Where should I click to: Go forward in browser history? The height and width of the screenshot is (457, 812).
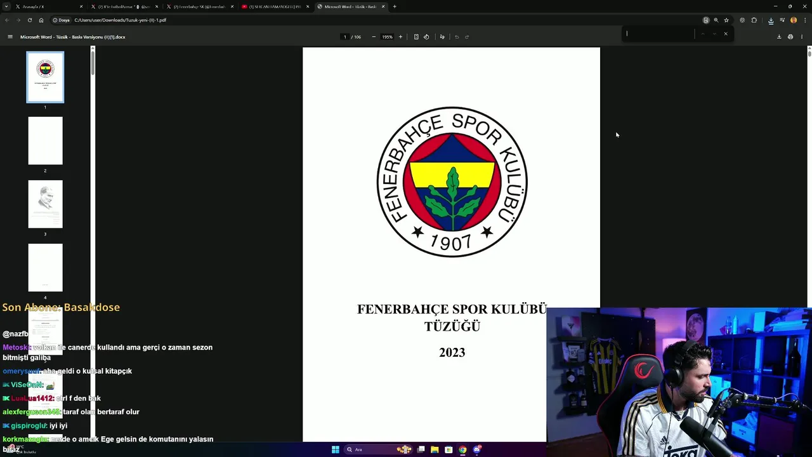click(x=18, y=20)
